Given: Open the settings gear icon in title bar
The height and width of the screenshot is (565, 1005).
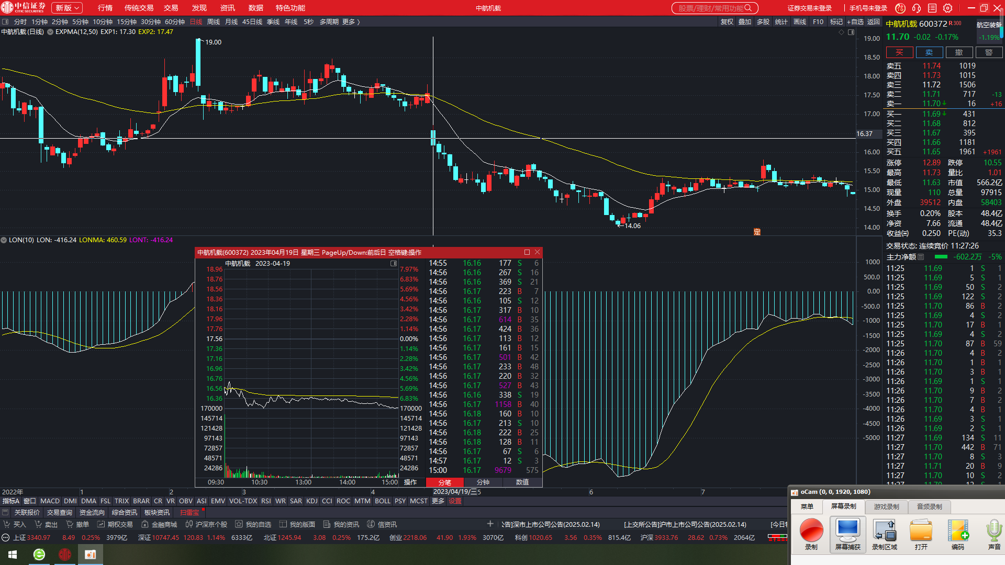Looking at the screenshot, I should click(948, 8).
